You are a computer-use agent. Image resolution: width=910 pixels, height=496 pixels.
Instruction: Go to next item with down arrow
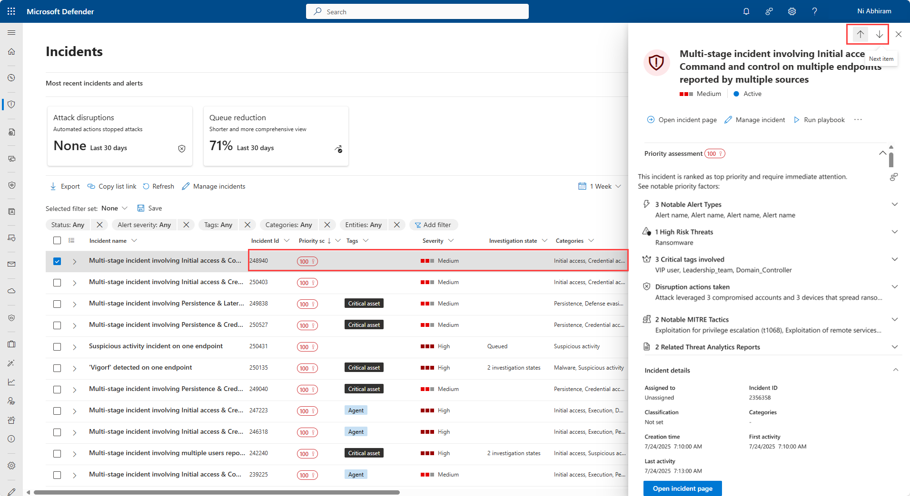pyautogui.click(x=879, y=34)
